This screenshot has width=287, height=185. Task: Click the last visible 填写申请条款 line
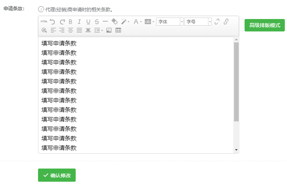[x=59, y=148]
